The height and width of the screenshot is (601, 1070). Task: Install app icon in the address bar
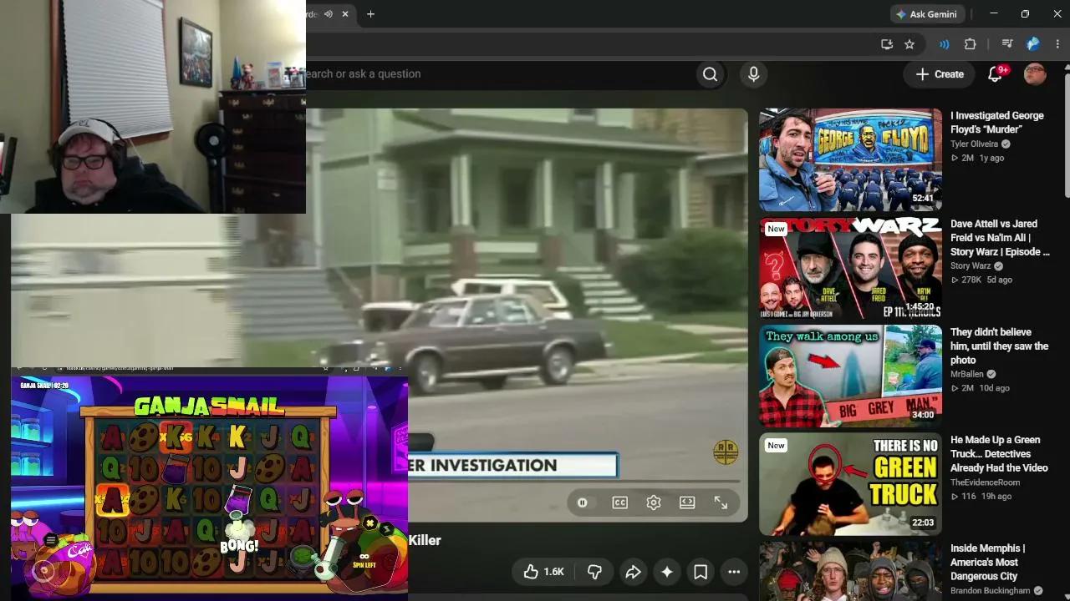coord(887,44)
